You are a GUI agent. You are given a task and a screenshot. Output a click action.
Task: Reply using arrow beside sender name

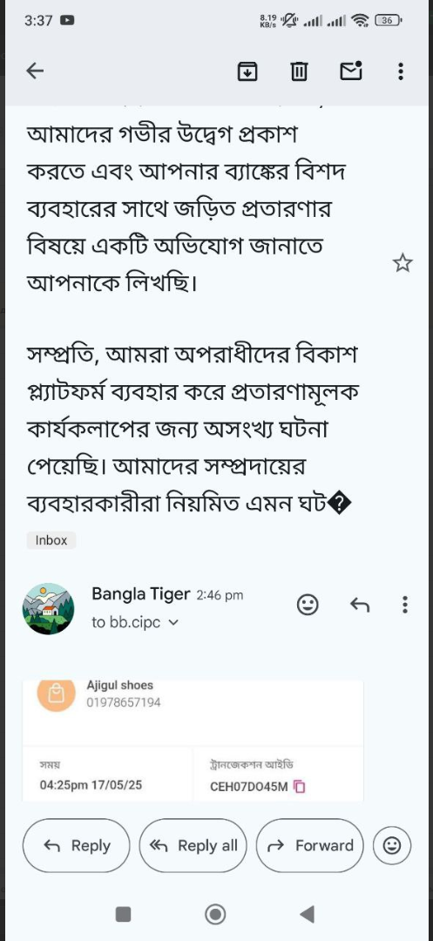pyautogui.click(x=360, y=605)
